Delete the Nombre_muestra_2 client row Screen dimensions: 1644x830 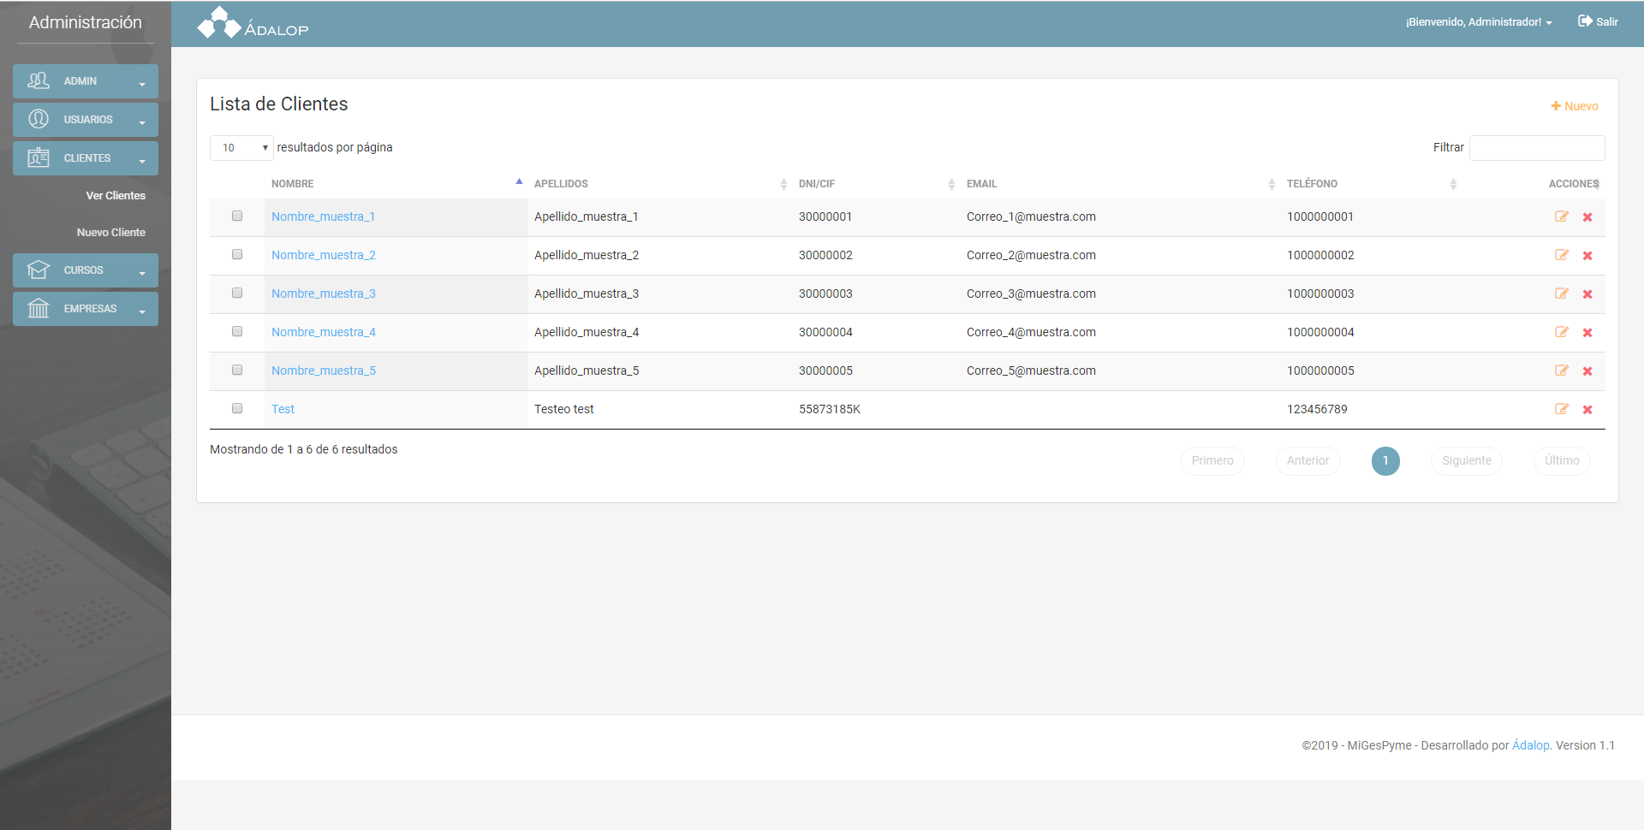1587,256
